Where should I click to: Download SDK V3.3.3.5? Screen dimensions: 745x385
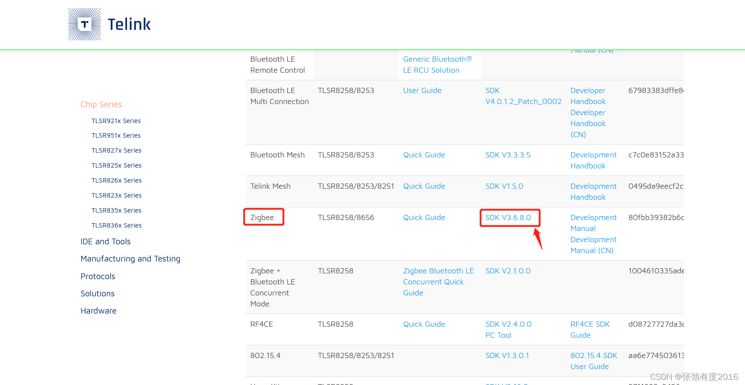[x=508, y=155]
